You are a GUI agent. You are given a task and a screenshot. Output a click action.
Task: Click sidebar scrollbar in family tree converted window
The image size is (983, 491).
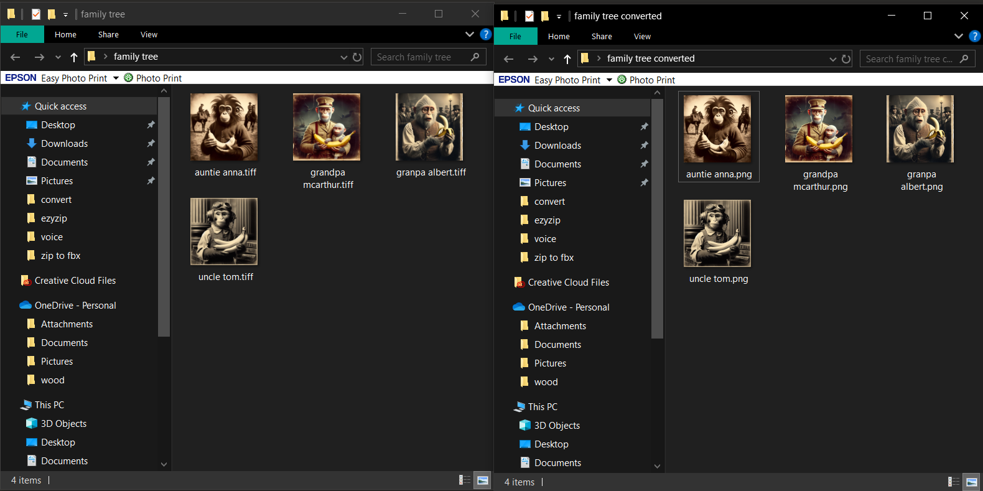point(658,218)
